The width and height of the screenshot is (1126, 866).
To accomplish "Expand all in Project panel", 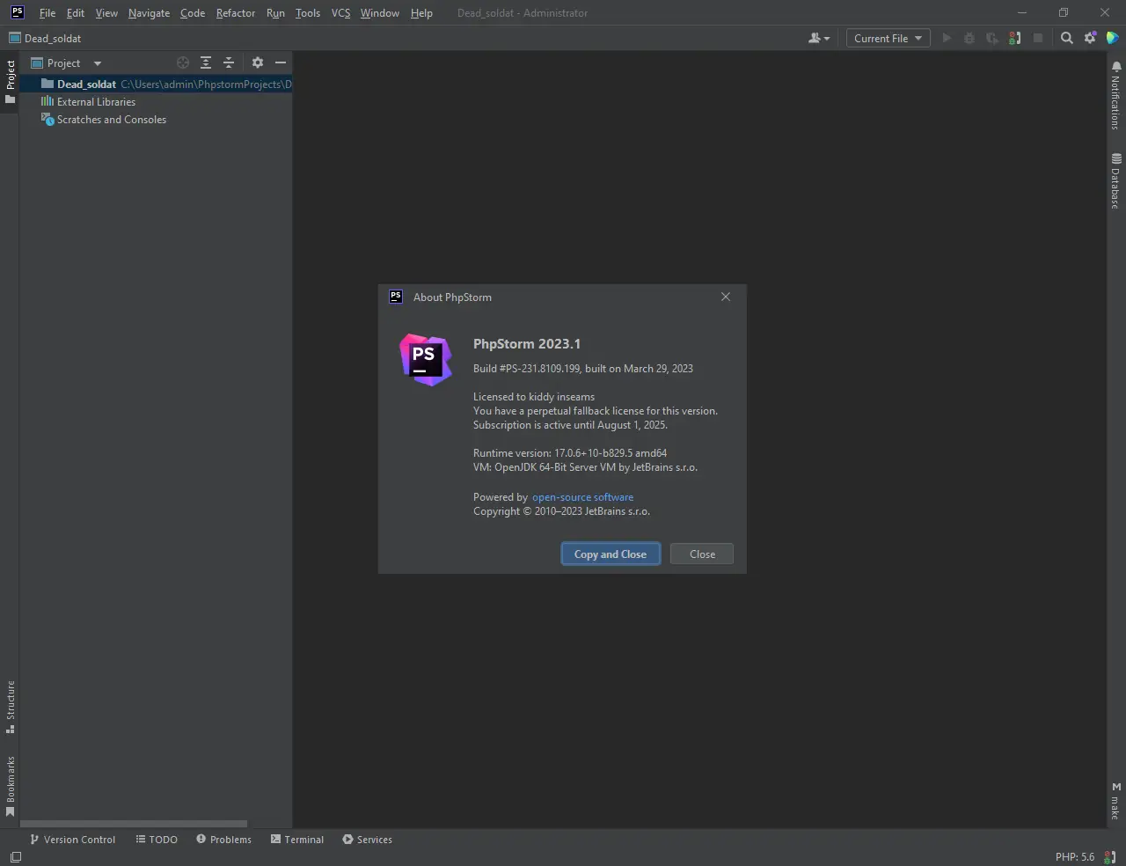I will click(x=206, y=62).
